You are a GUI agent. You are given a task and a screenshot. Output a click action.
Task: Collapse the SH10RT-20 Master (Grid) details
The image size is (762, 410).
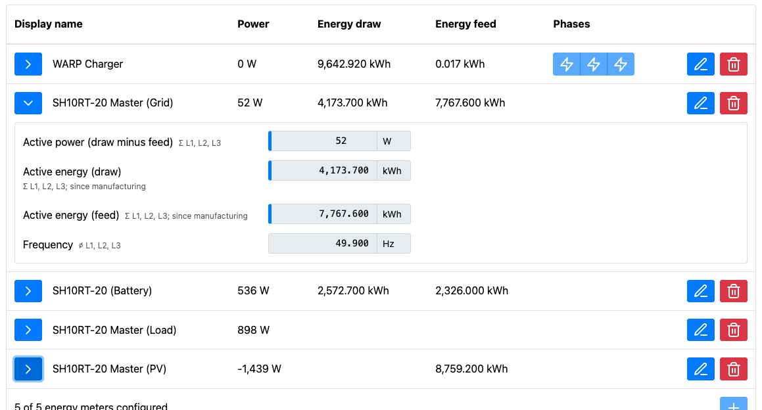click(x=28, y=103)
